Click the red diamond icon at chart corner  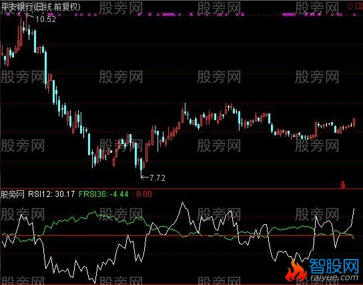[350, 6]
